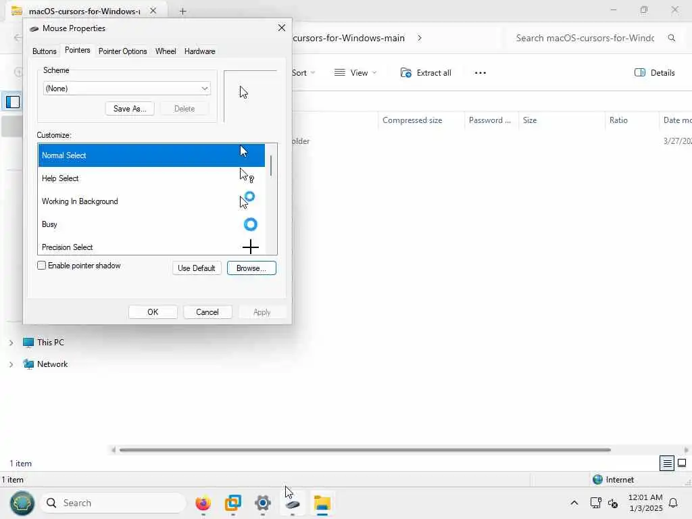The height and width of the screenshot is (519, 692).
Task: Open the See more ellipsis menu
Action: pos(480,73)
